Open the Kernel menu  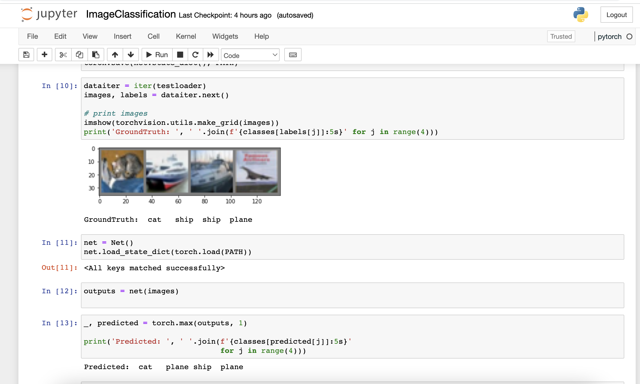(x=186, y=36)
